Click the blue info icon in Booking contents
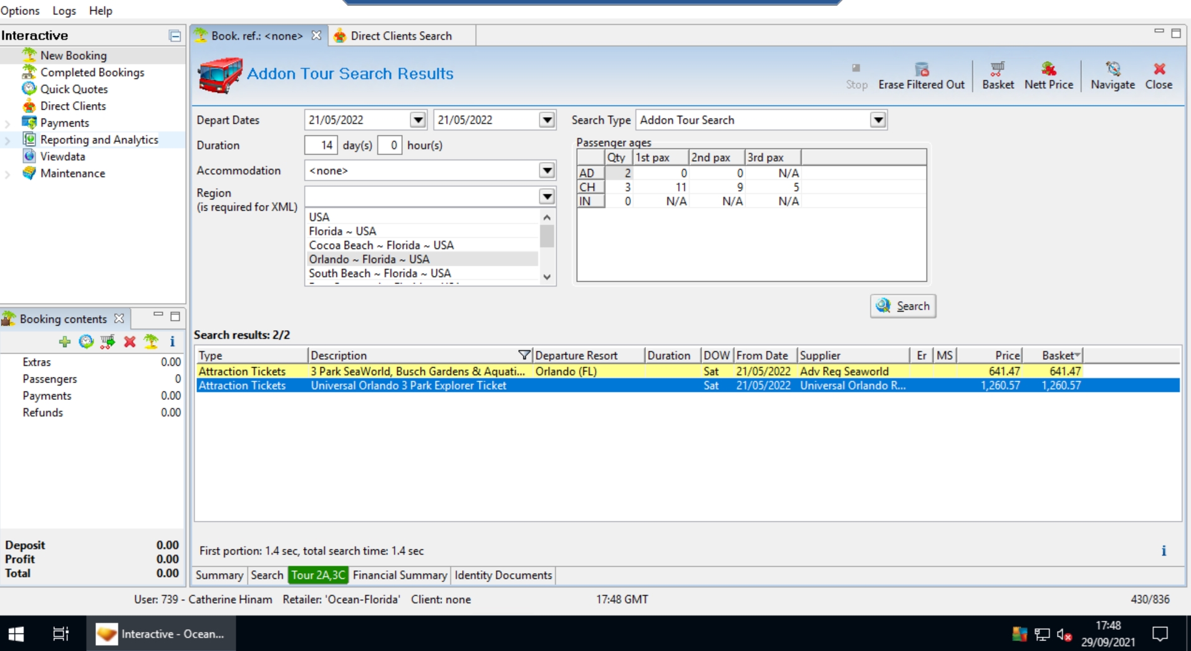 tap(172, 341)
